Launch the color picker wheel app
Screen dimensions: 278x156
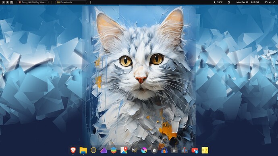click(144, 150)
